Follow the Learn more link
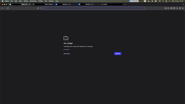 point(66,53)
